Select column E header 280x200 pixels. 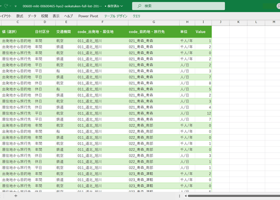point(66,22)
